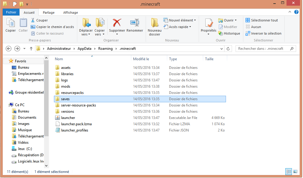Go back with the left arrow button
The height and width of the screenshot is (178, 303).
(x=8, y=49)
